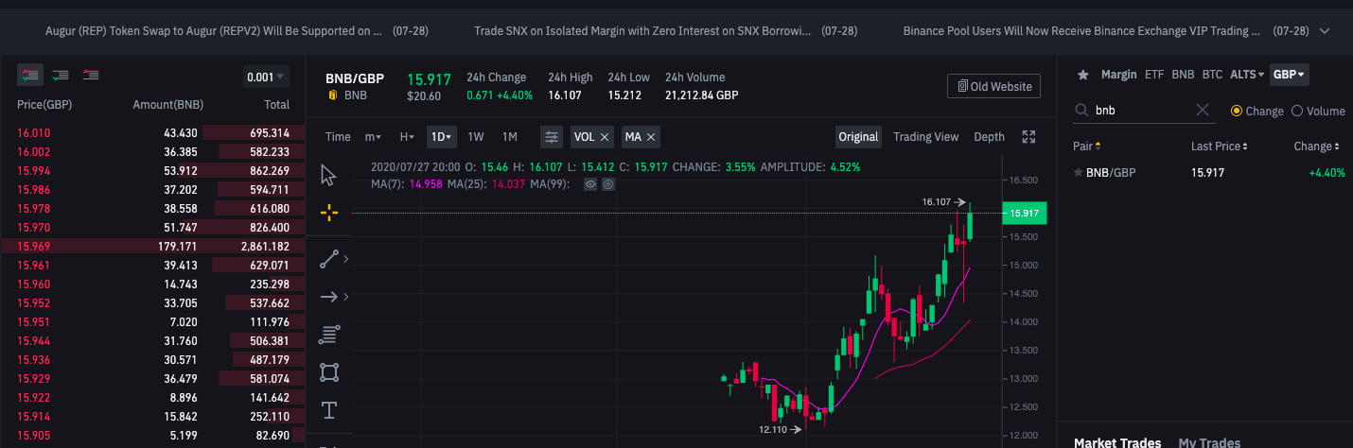Toggle MA line visibility eye icon
This screenshot has height=448, width=1353.
click(590, 184)
